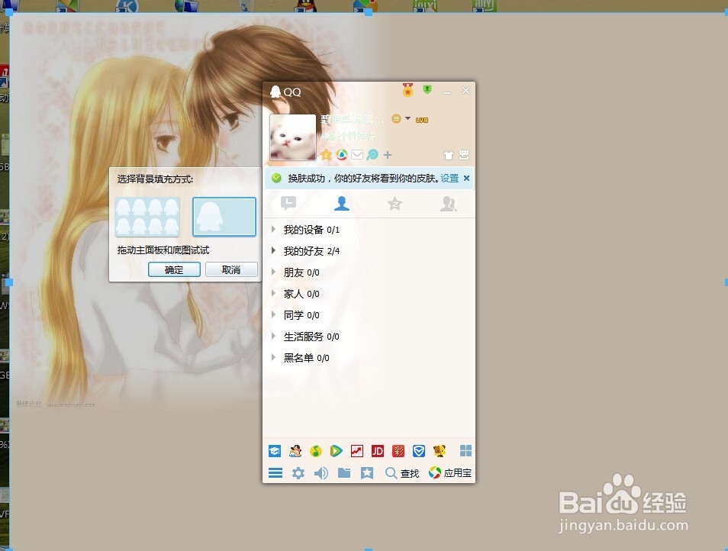This screenshot has height=551, width=728.
Task: Open the QQ Music green note icon
Action: pos(316,451)
